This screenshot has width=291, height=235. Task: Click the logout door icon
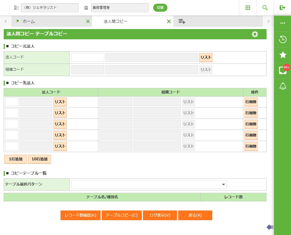282,8
